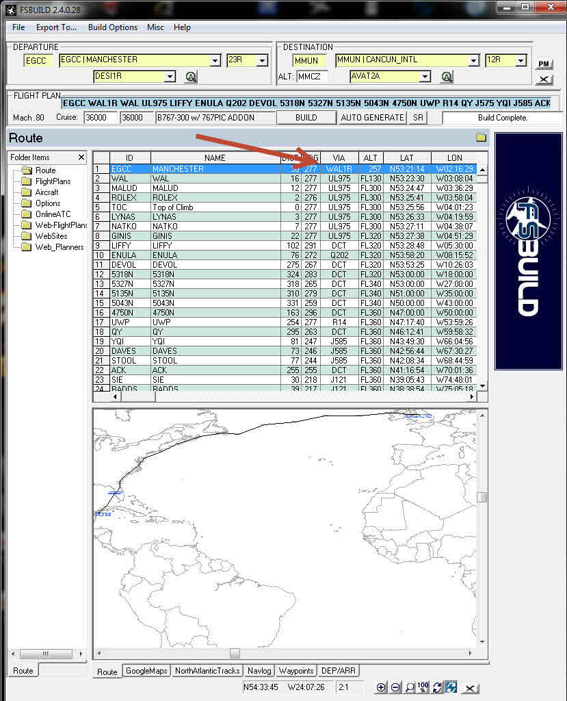This screenshot has height=701, width=567.
Task: Open the Web-FlightPlans folder
Action: click(x=55, y=225)
